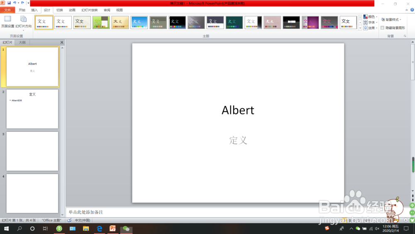
Task: Minimize the ribbon with the caret icon
Action: [407, 10]
